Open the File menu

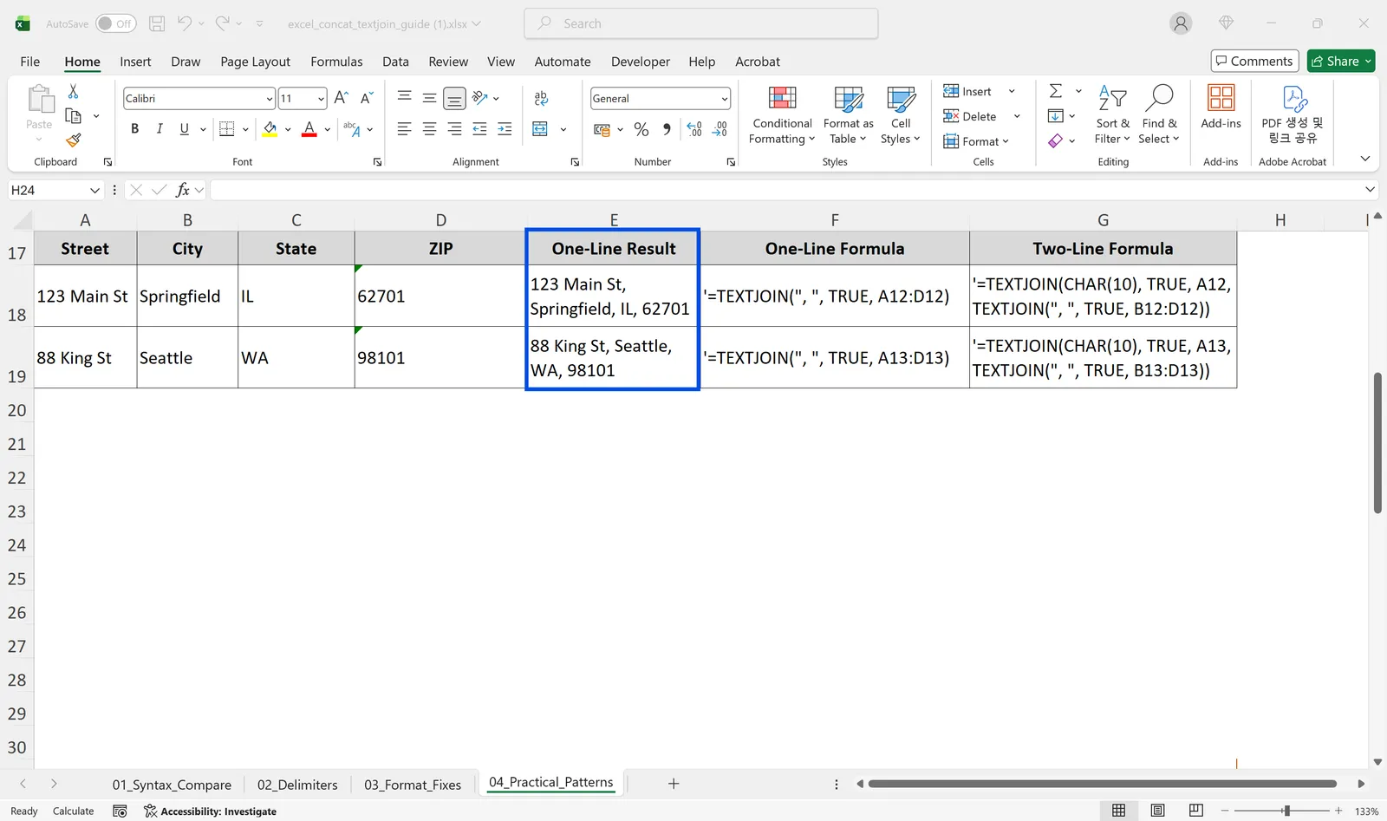(x=30, y=62)
